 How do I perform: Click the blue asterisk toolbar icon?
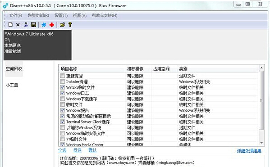[x=44, y=25]
